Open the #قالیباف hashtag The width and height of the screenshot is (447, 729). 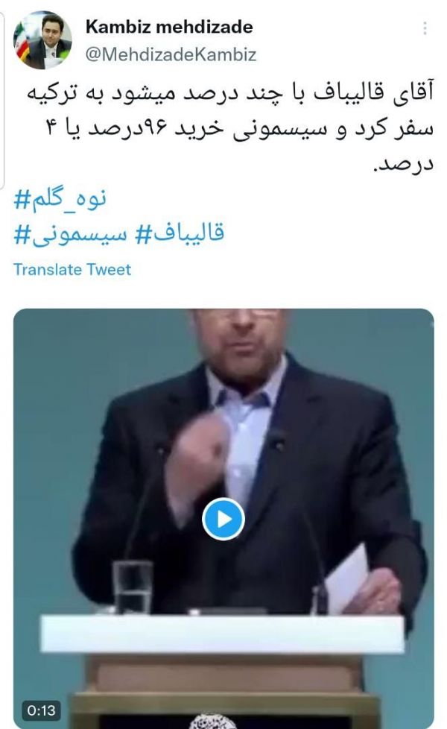[180, 233]
